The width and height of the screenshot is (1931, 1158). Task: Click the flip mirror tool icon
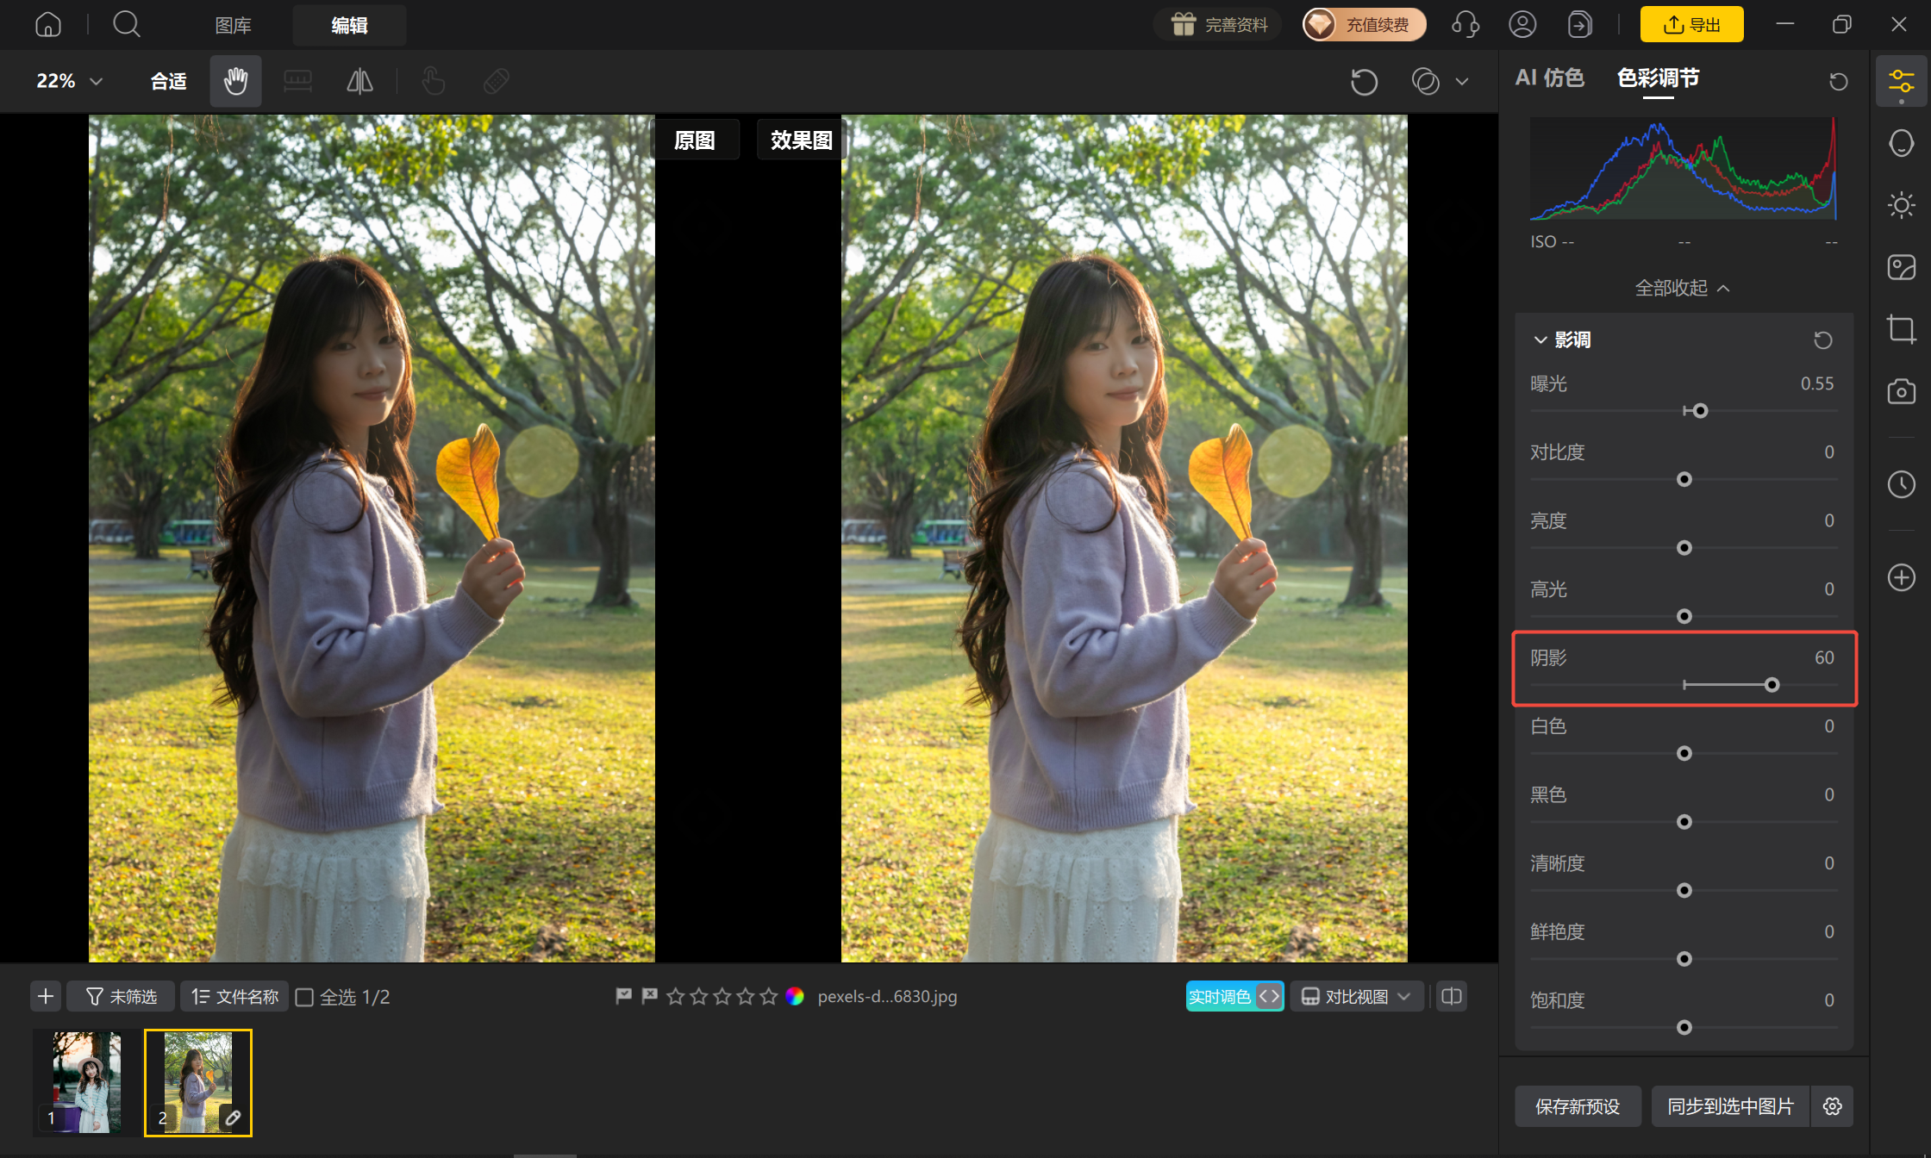pos(359,81)
